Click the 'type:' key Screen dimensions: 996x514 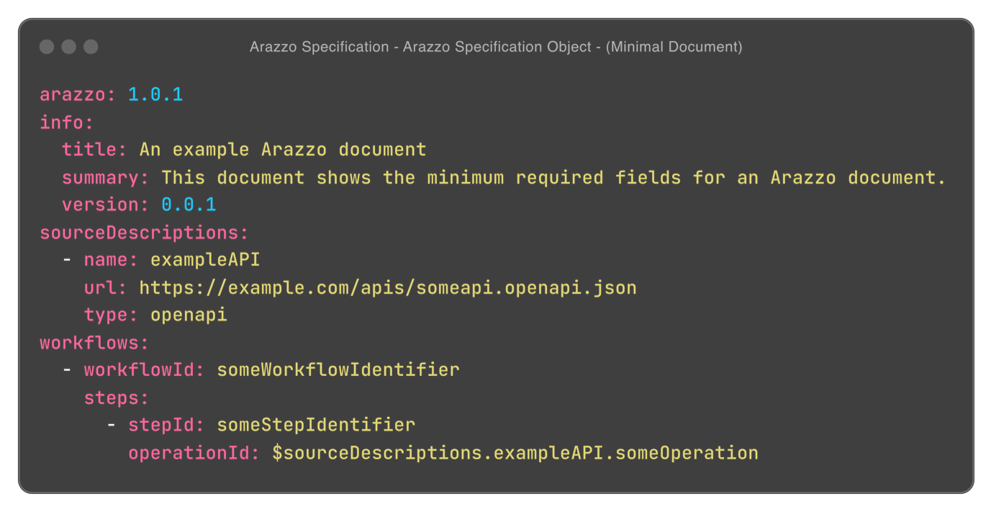point(112,316)
